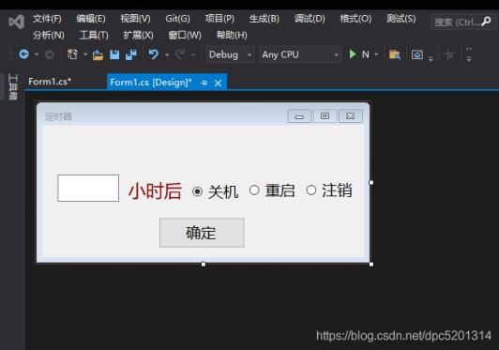Click the new project toolbar icon
The image size is (499, 350).
pos(72,54)
